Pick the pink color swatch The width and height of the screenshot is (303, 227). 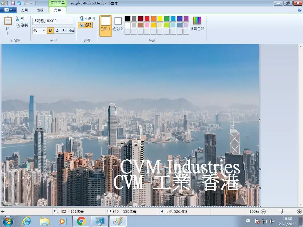(x=147, y=25)
